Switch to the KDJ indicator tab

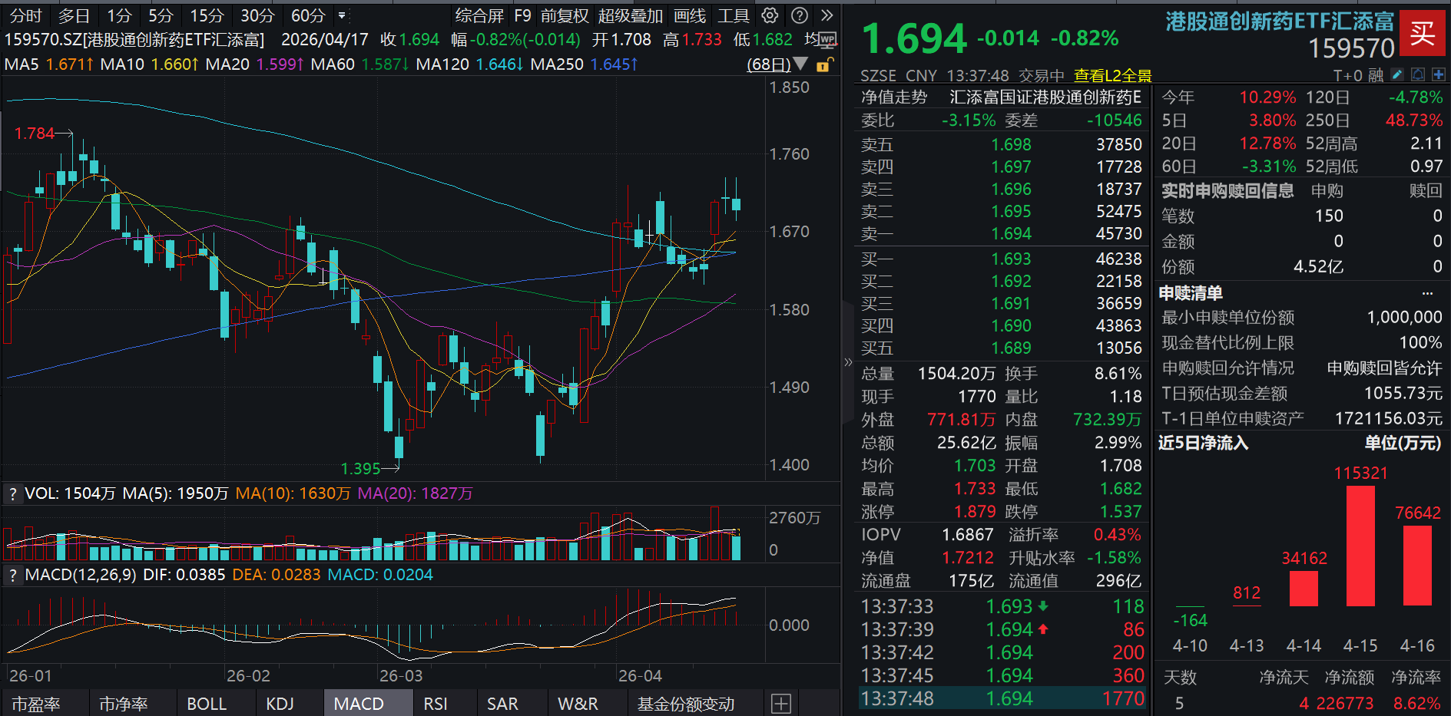[280, 704]
